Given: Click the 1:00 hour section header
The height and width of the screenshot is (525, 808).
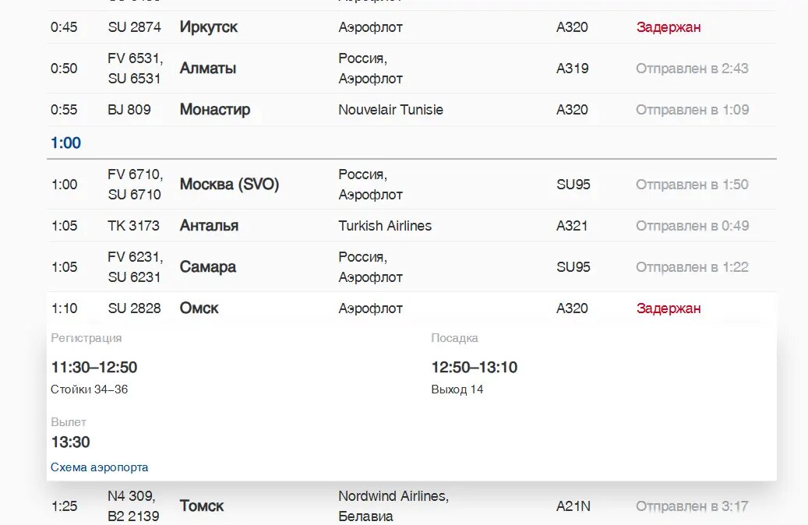Looking at the screenshot, I should tap(66, 143).
